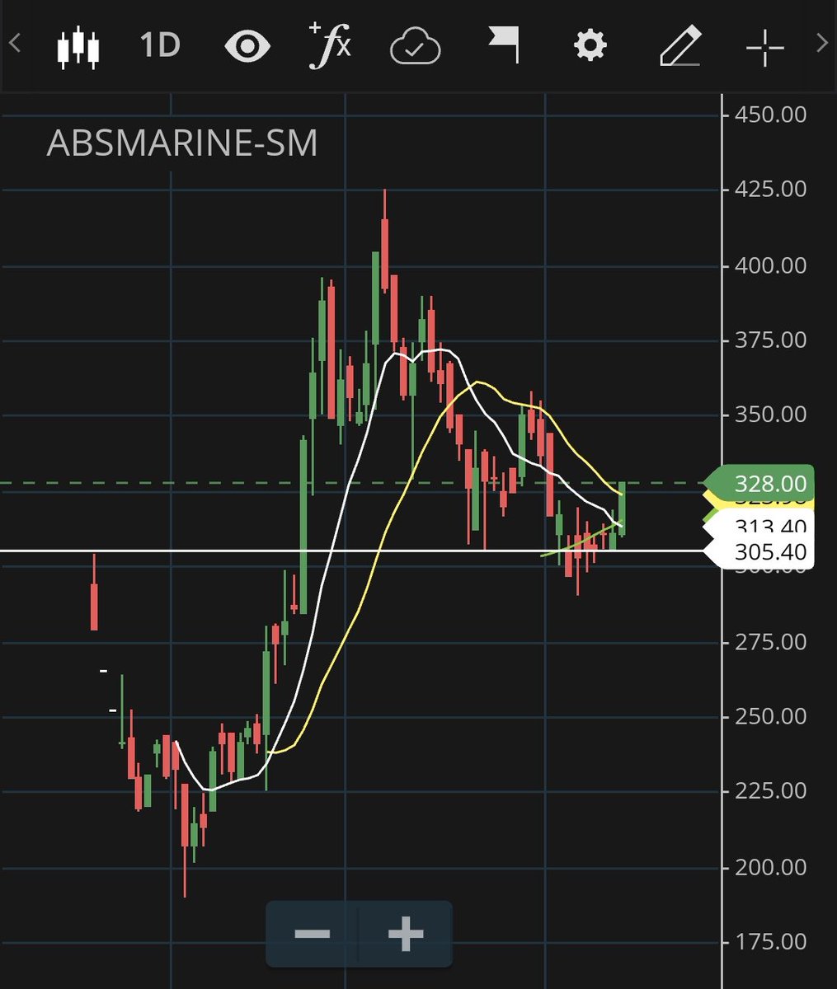Click the 313.40 moving average label
The image size is (837, 989).
pyautogui.click(x=758, y=524)
